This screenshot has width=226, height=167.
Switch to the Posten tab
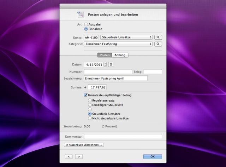105,55
